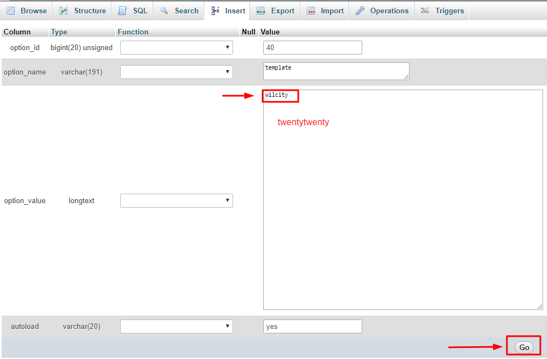Click the varchar(191) type text
Viewport: 547px width, 359px height.
[x=82, y=72]
